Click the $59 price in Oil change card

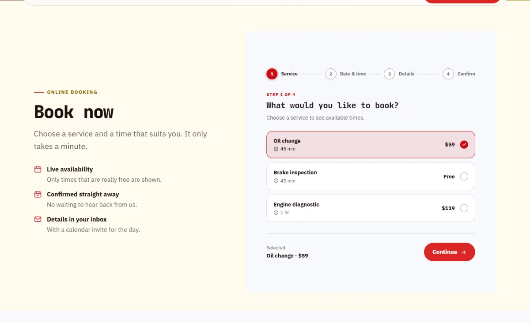450,144
